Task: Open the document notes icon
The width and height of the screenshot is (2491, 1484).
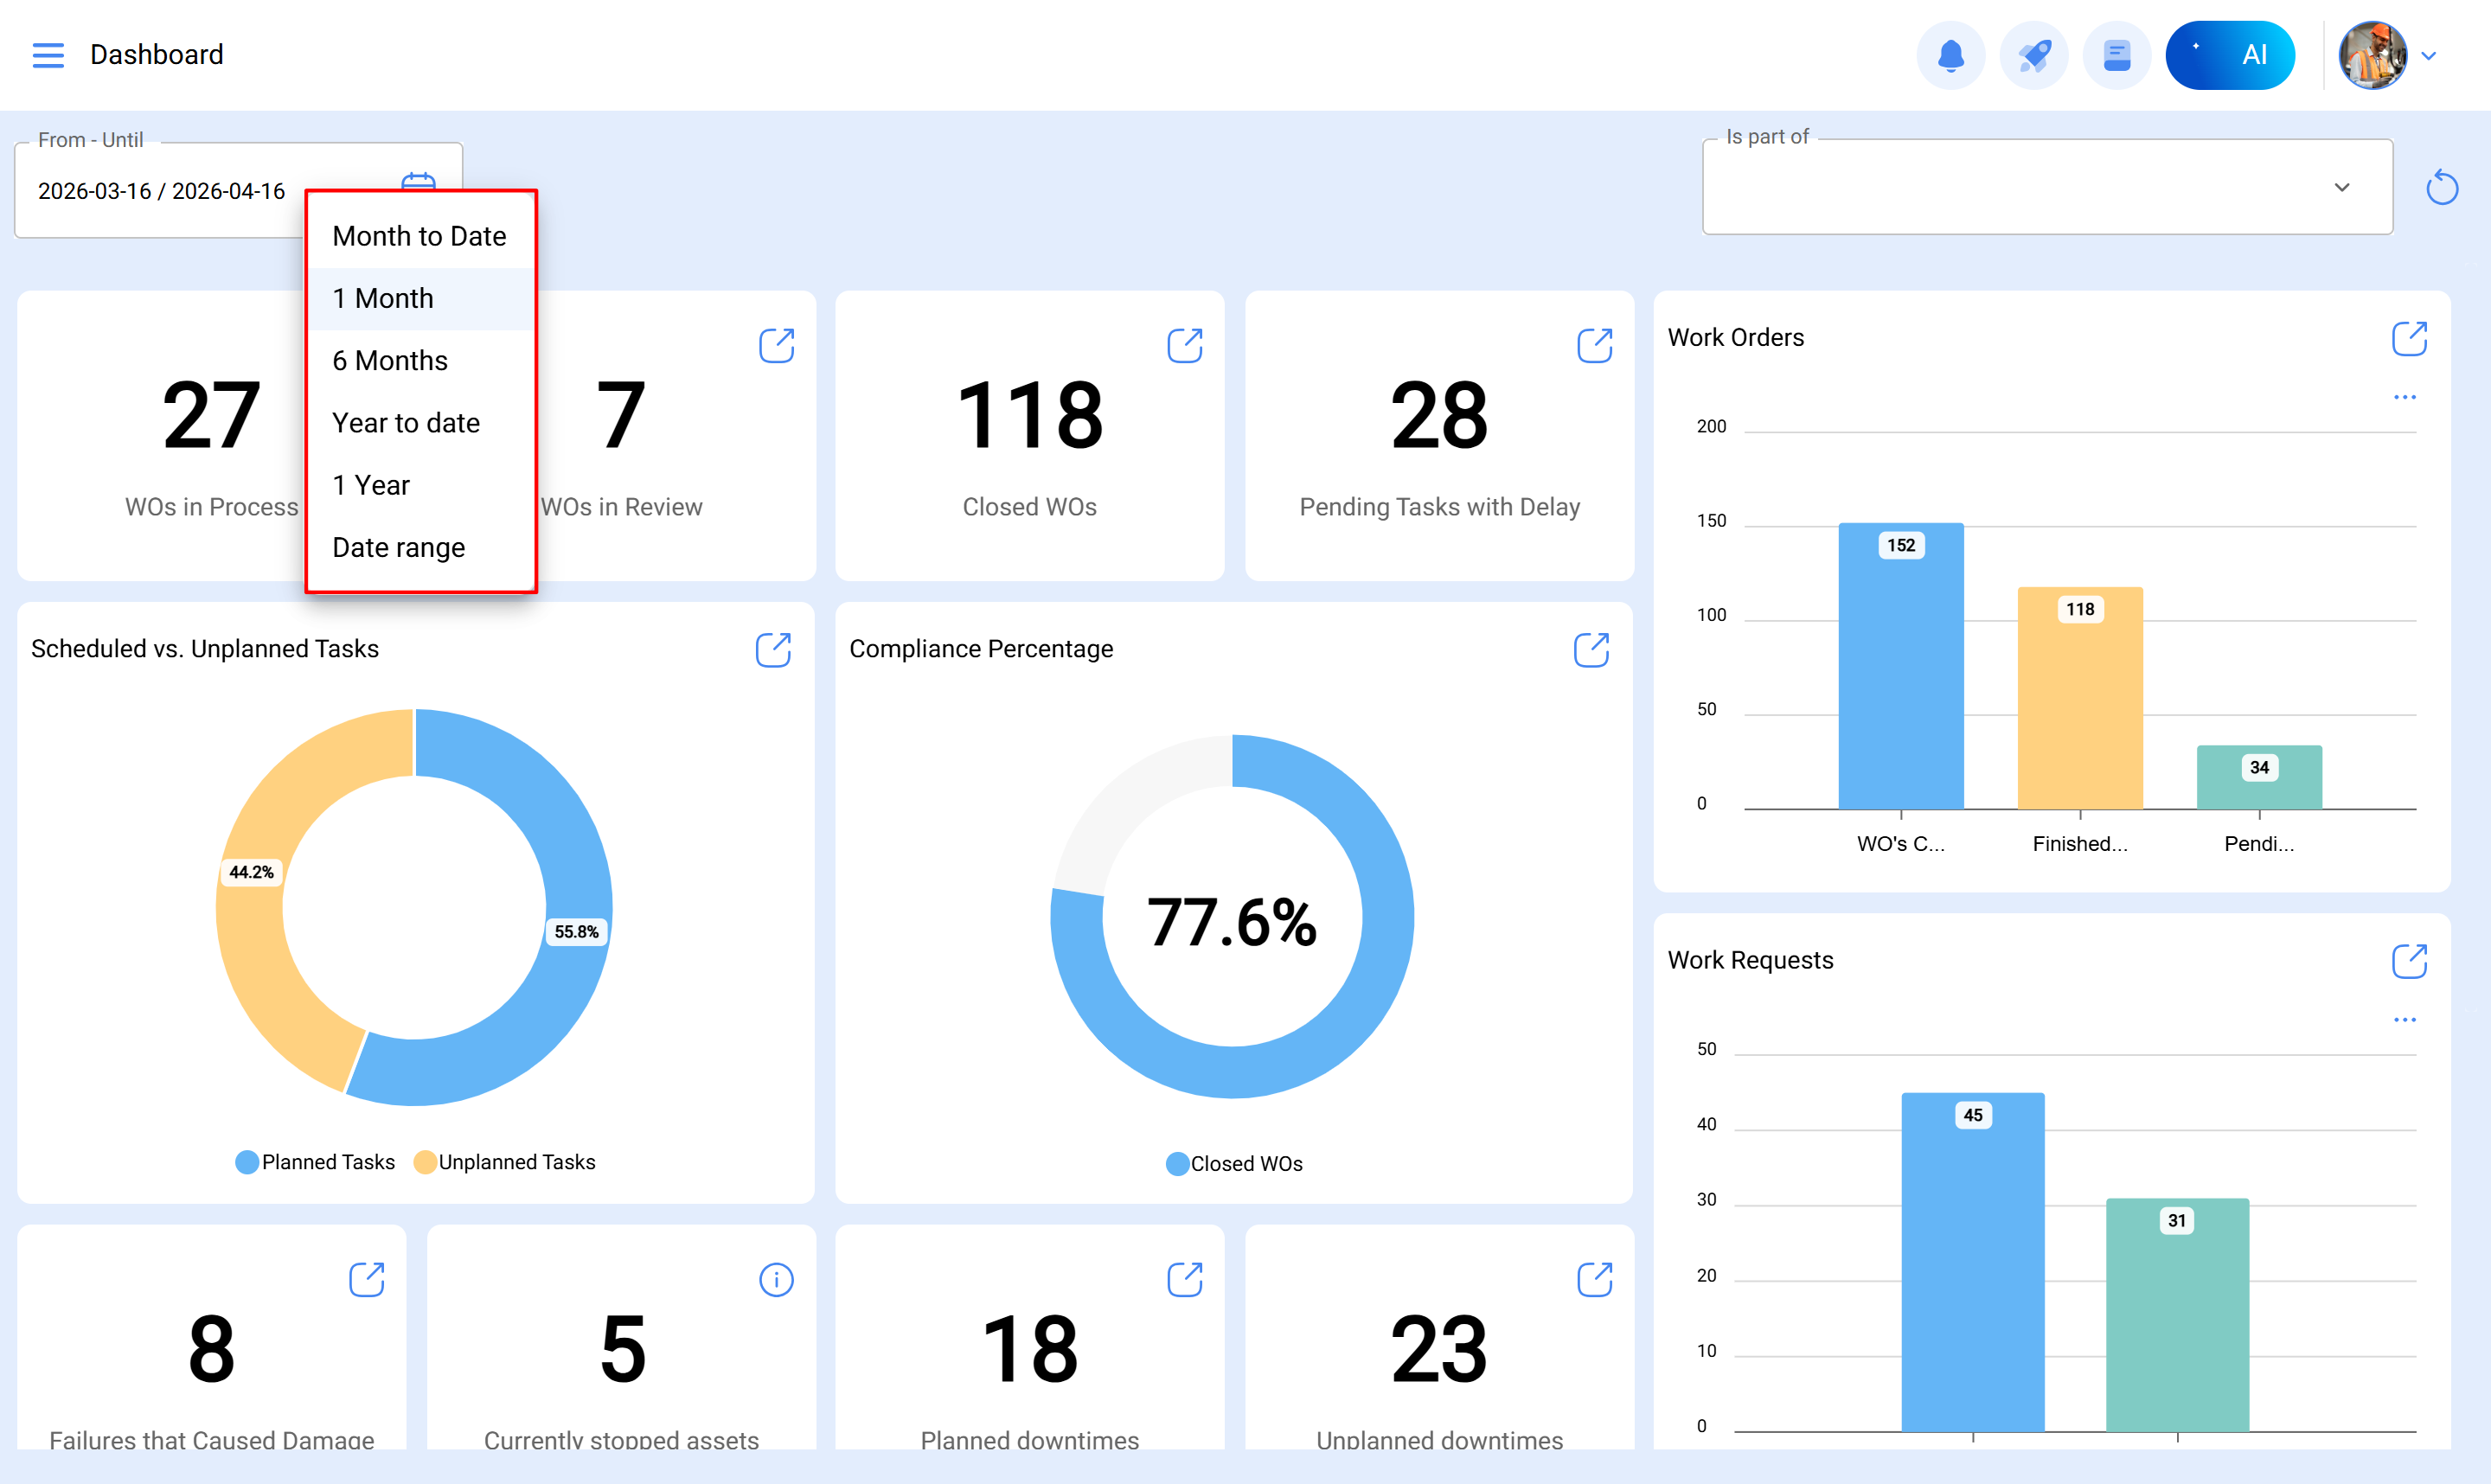Action: (2116, 55)
